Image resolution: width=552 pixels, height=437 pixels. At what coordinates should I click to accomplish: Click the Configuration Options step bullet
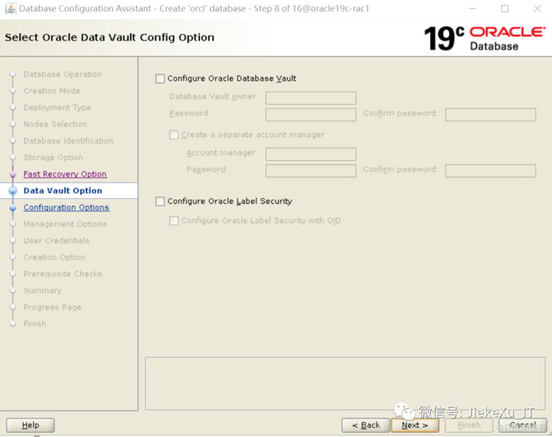pos(13,207)
